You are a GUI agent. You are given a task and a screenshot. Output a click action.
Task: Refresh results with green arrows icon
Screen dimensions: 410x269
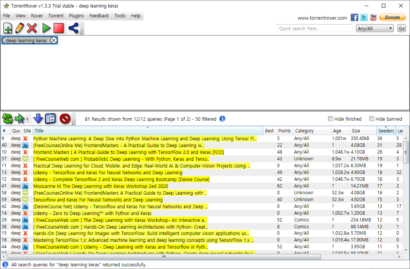coord(8,119)
